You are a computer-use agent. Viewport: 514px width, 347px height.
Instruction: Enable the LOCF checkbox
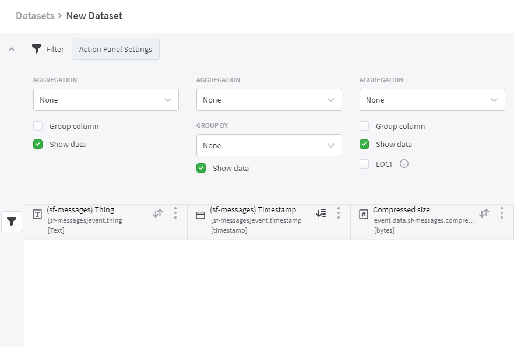click(364, 164)
